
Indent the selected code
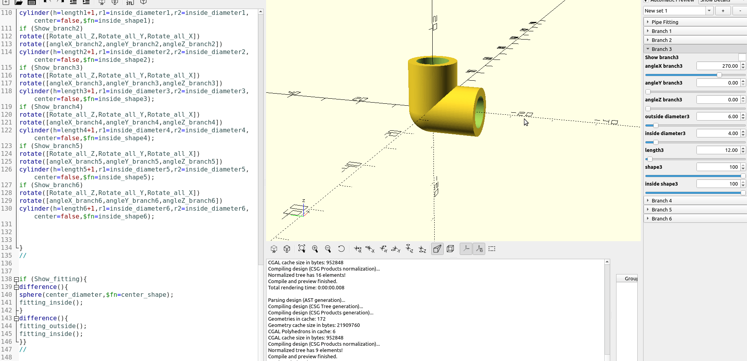pyautogui.click(x=86, y=2)
